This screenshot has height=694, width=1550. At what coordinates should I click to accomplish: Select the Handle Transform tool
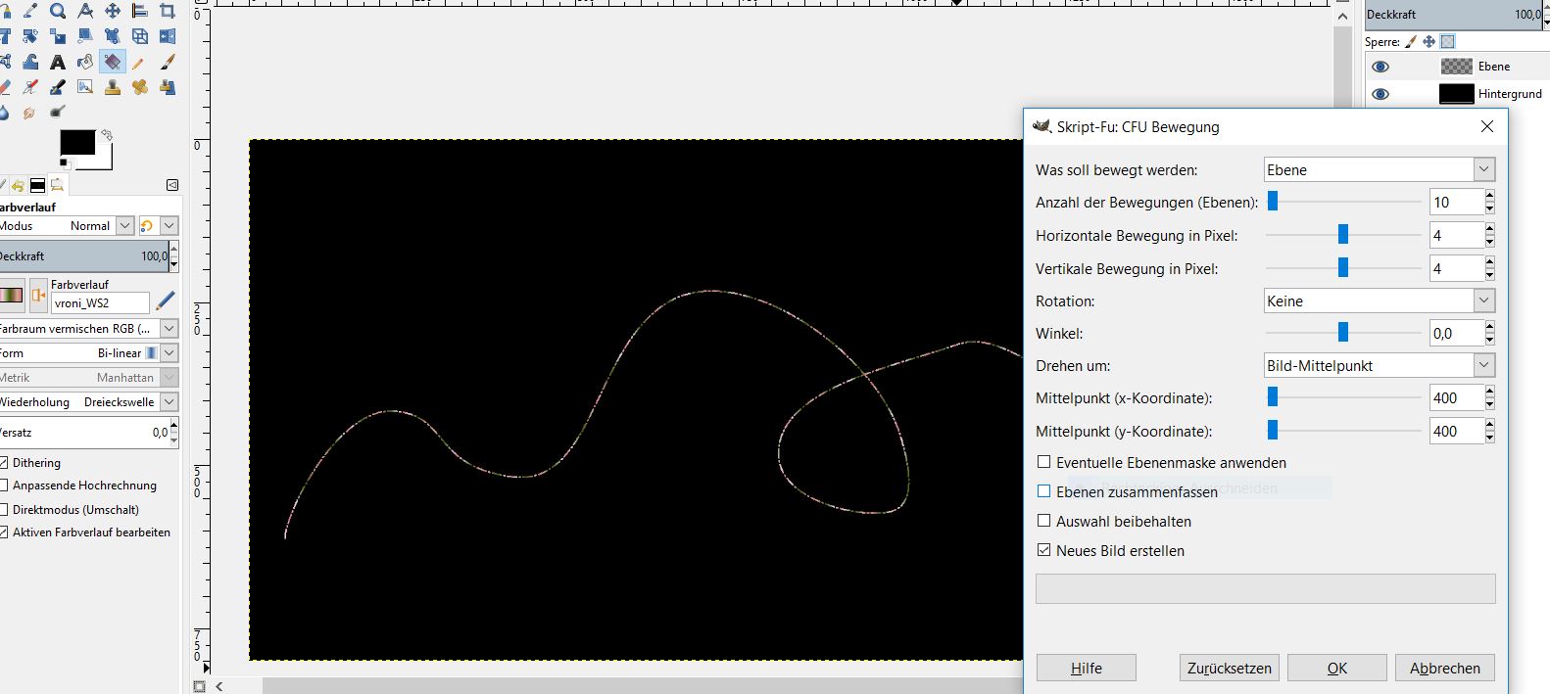pyautogui.click(x=113, y=36)
